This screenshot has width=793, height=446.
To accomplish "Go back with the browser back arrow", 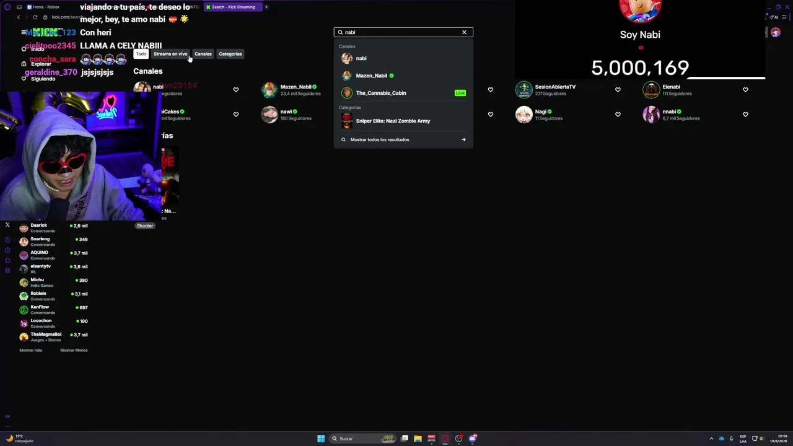I will click(19, 17).
